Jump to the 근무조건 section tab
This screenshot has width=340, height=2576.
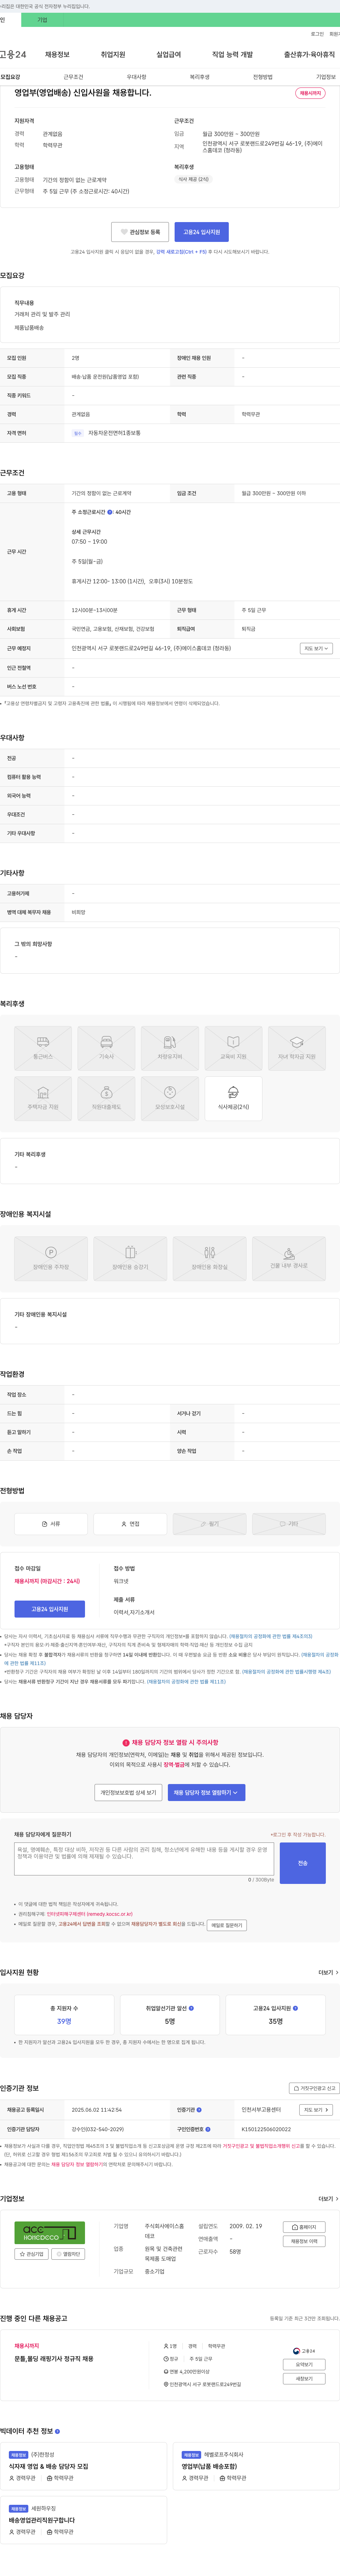73,77
